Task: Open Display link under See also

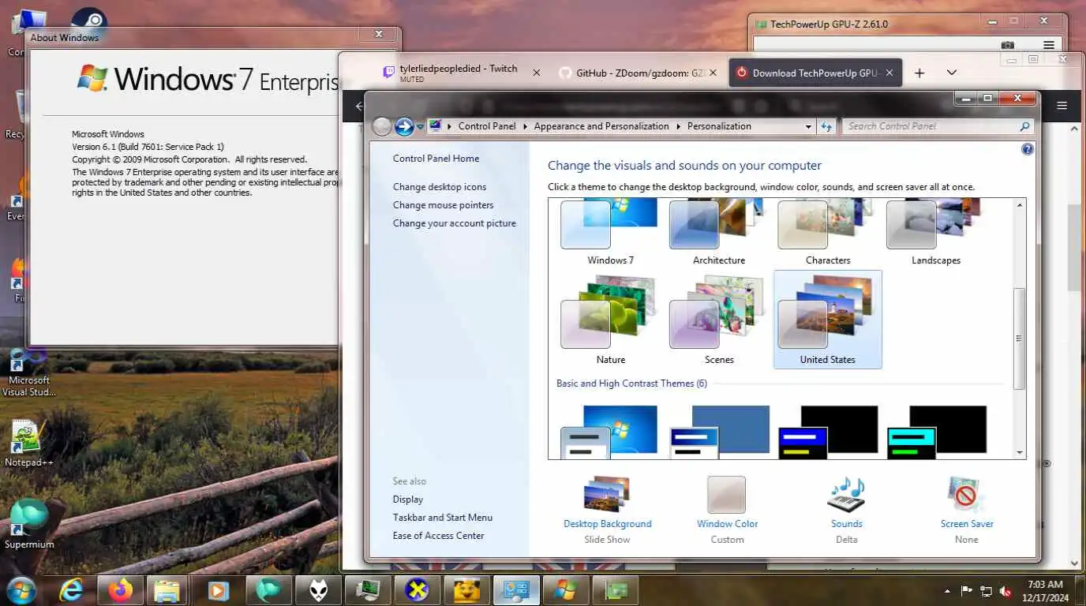Action: point(408,499)
